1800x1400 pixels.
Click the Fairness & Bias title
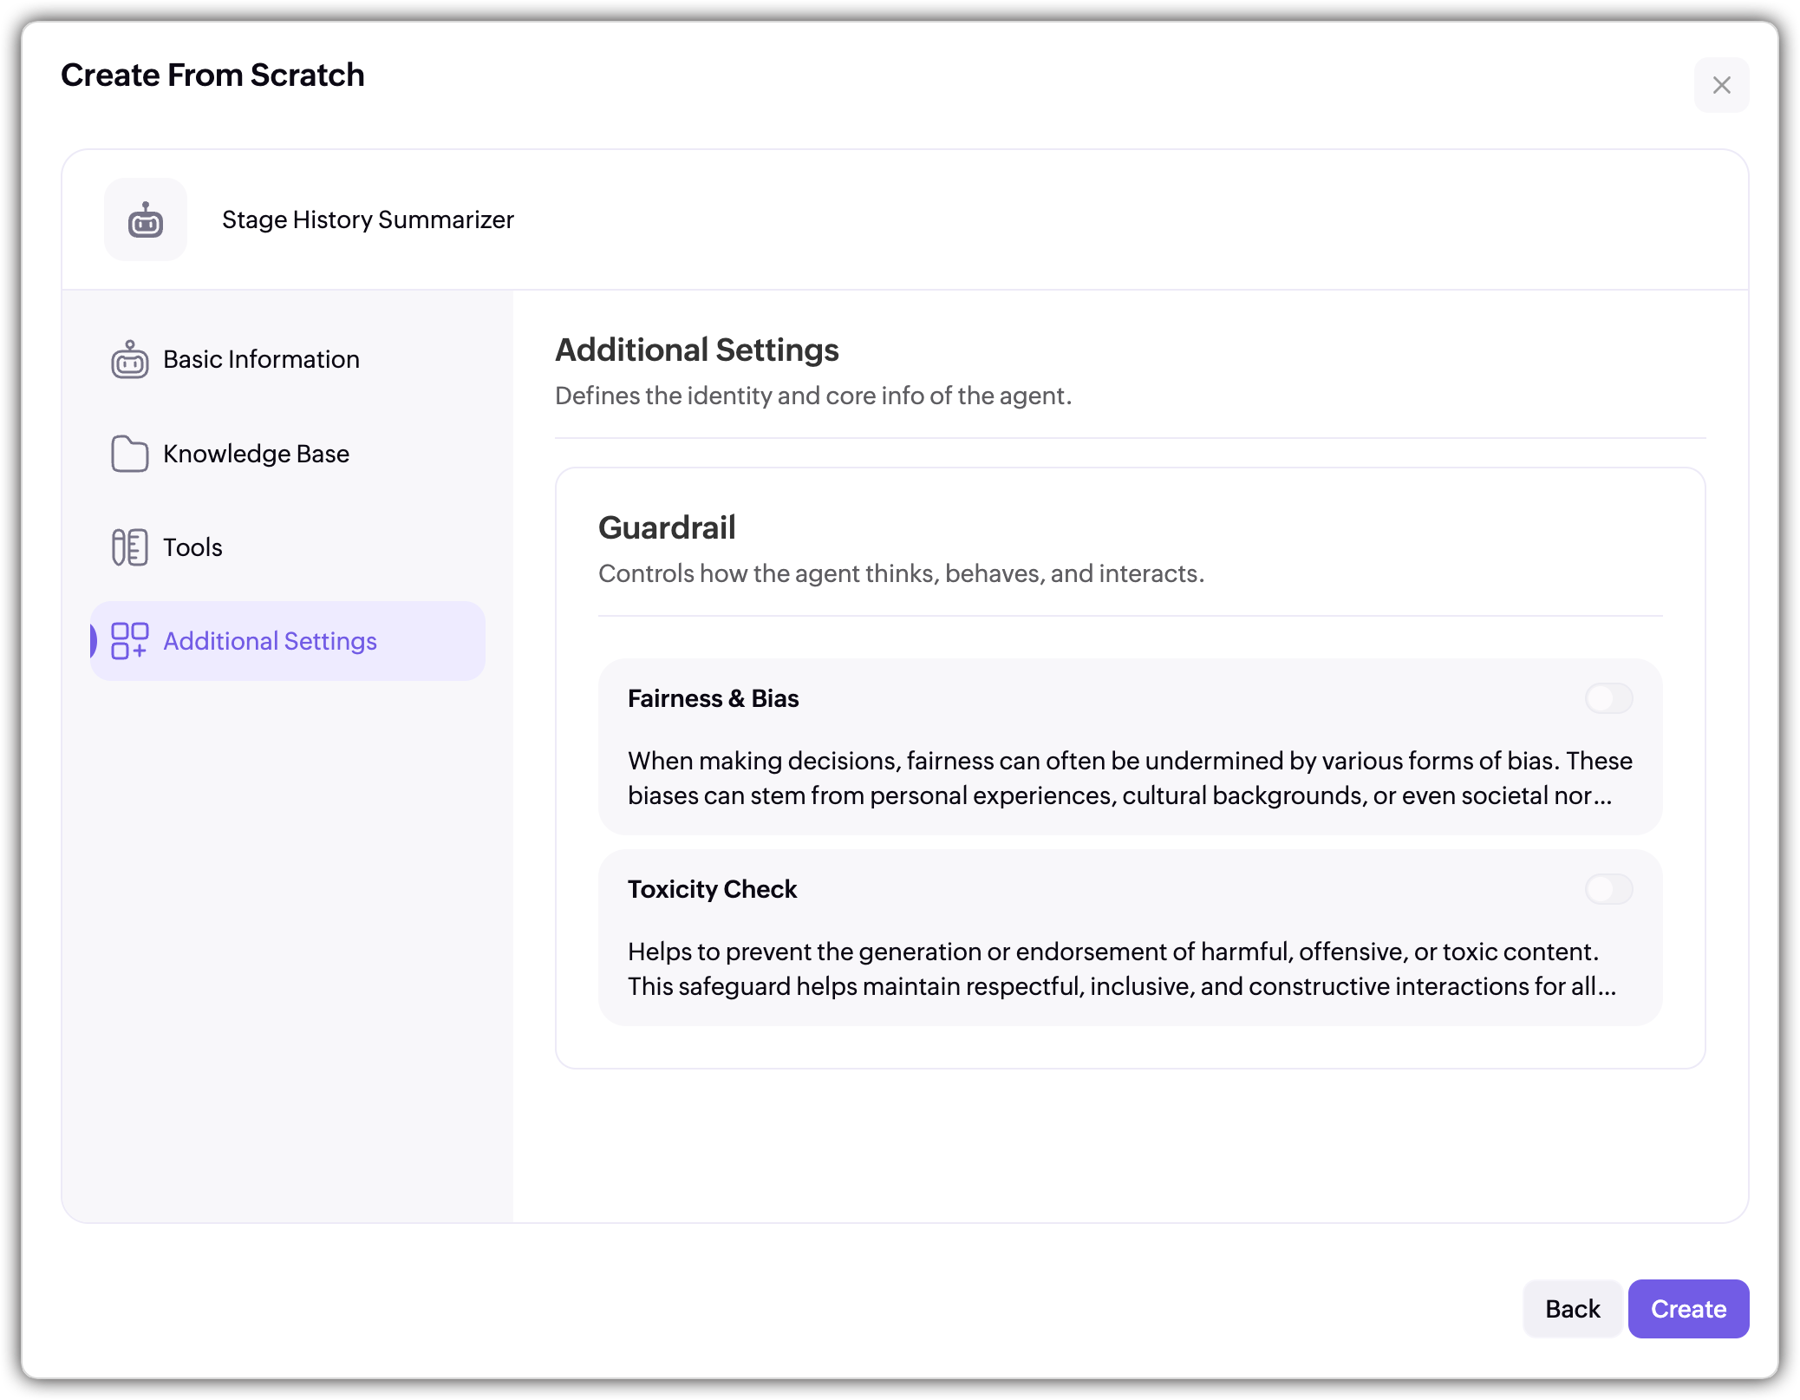[713, 698]
